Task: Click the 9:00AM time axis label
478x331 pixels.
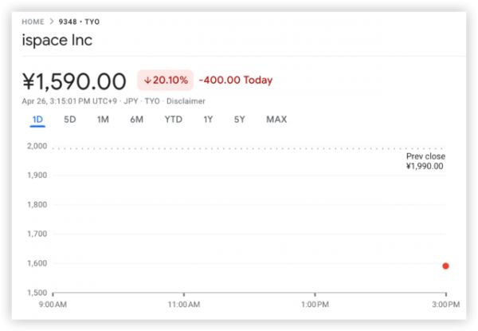Action: click(53, 305)
